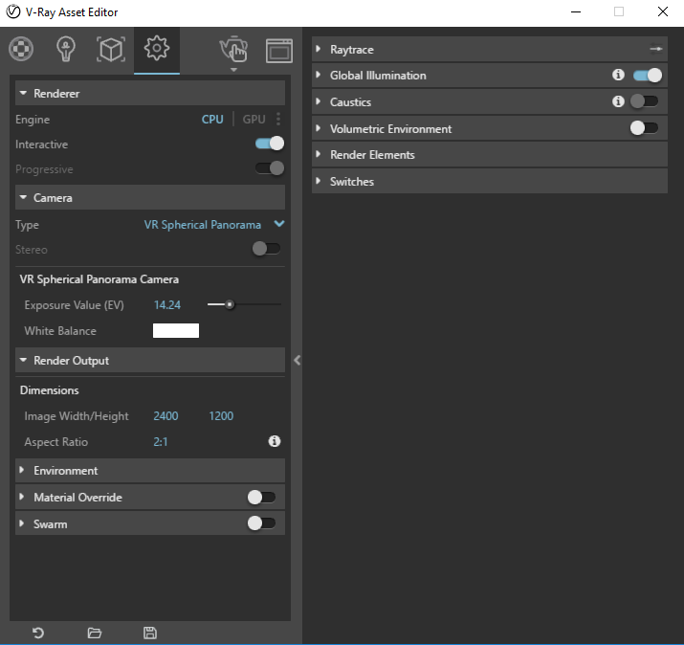Open the Materials tab icon

21,49
